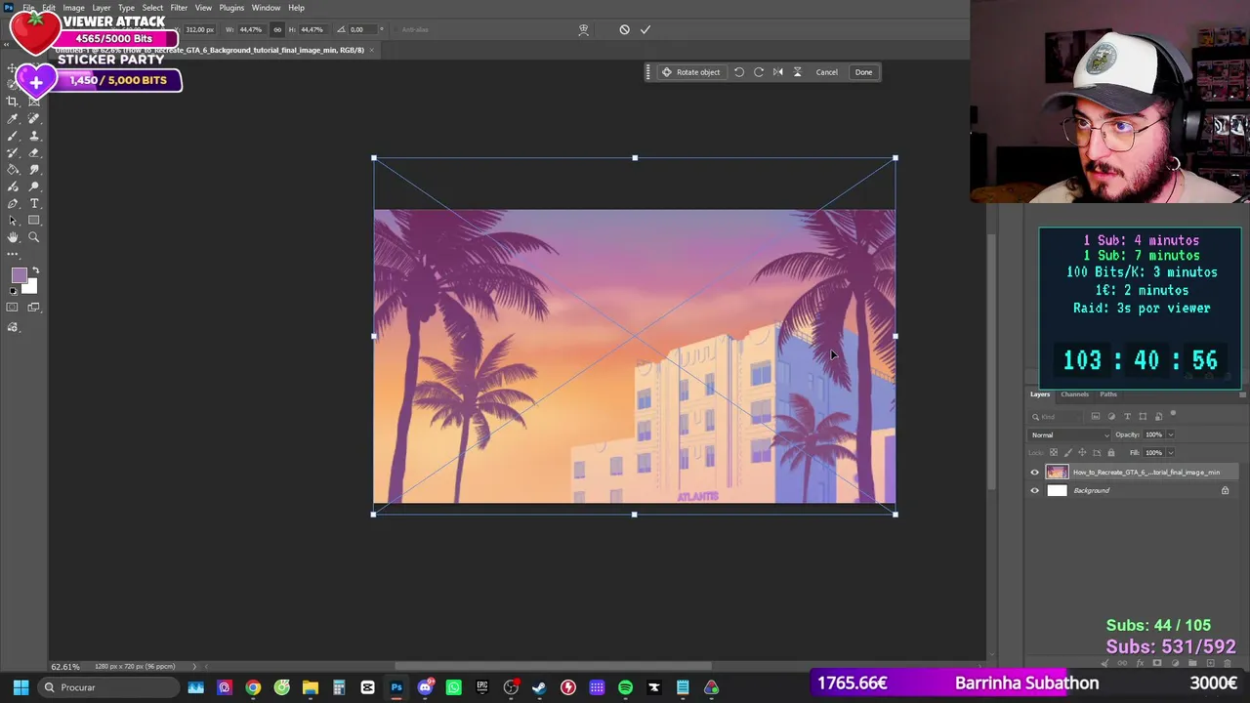The height and width of the screenshot is (703, 1250).
Task: Select the Clone Stamp tool
Action: (x=34, y=136)
